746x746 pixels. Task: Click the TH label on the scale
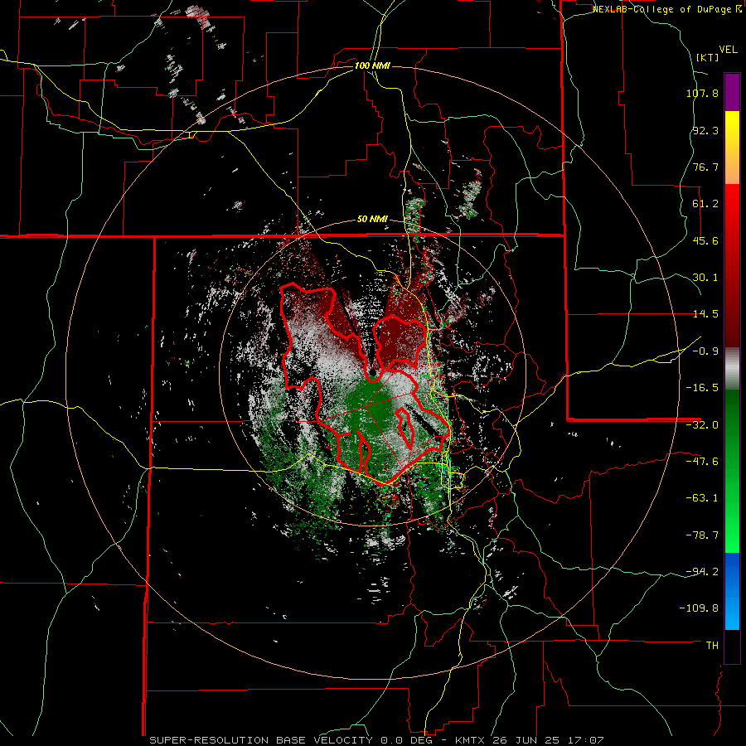point(712,645)
